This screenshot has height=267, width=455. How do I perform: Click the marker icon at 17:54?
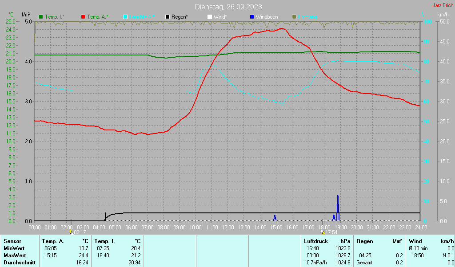tap(322, 232)
